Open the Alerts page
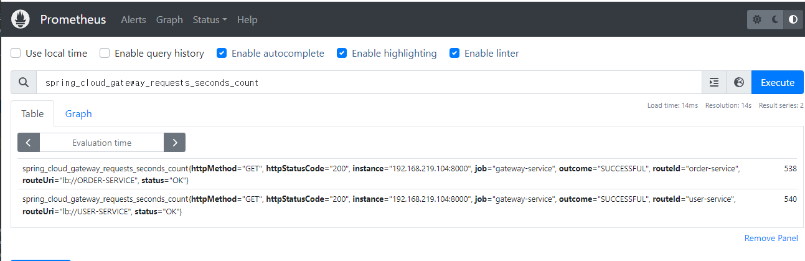Screen dimensions: 805x261 click(x=133, y=19)
